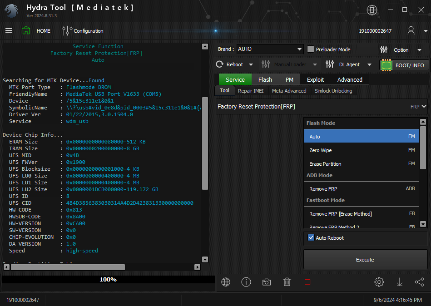
Task: Click the 100% progress bar
Action: pos(108,279)
